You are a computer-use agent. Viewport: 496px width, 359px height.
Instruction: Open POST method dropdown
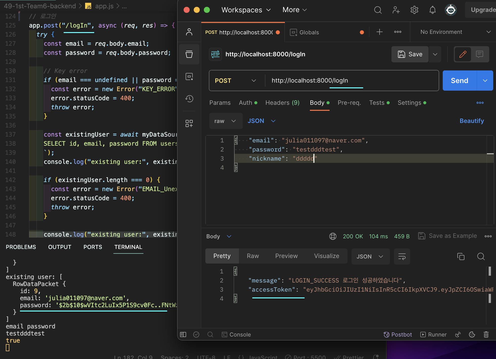click(x=235, y=81)
